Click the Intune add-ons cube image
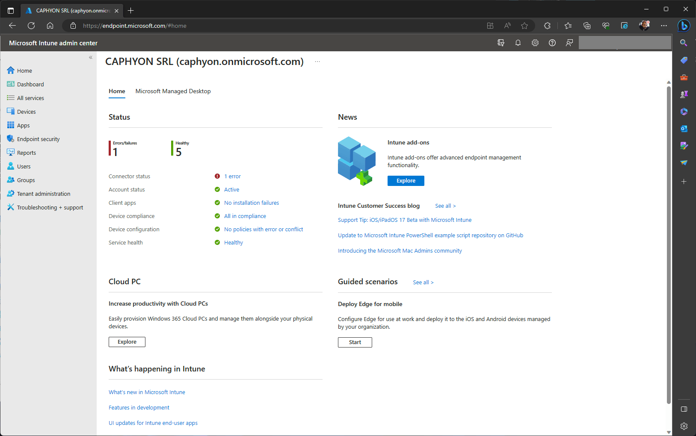 point(357,161)
